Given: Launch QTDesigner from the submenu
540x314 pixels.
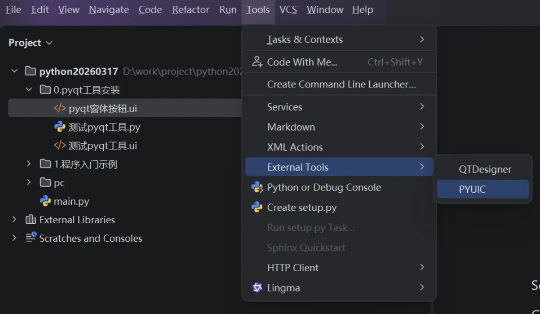Looking at the screenshot, I should 485,169.
